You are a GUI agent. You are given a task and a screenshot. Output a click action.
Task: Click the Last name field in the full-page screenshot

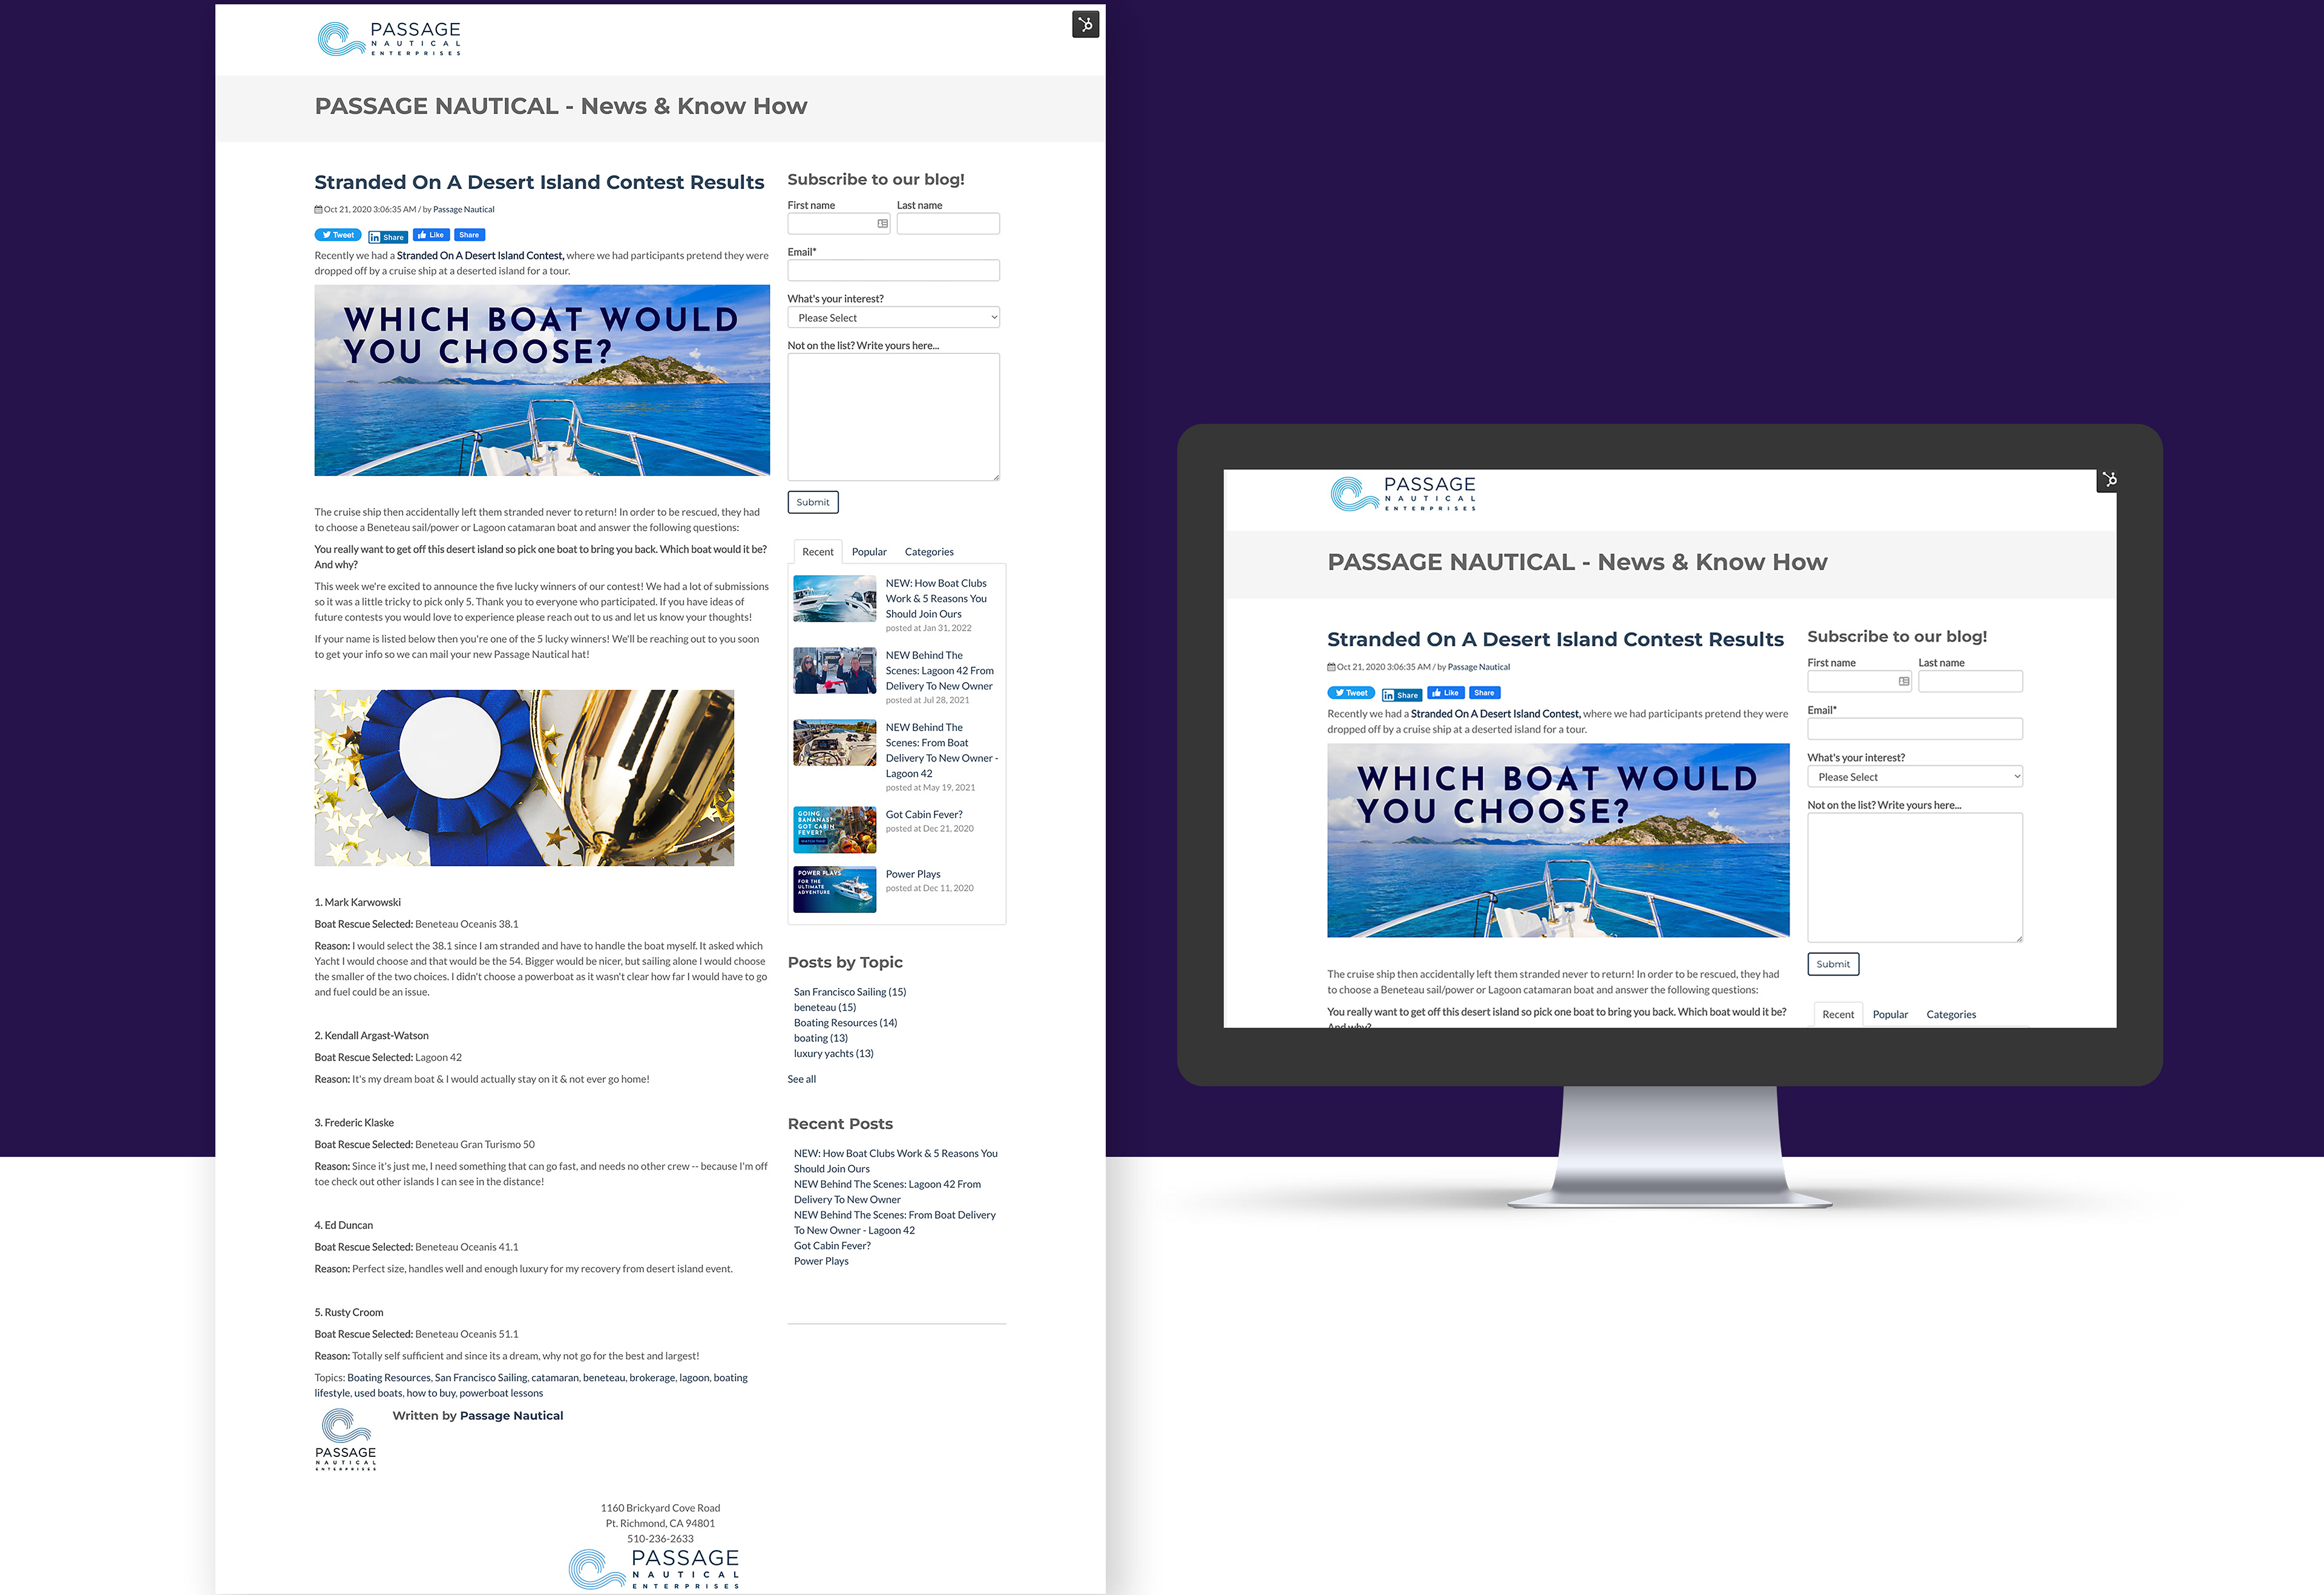pyautogui.click(x=948, y=224)
